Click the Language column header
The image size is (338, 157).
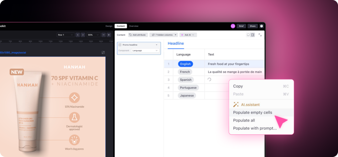pyautogui.click(x=184, y=55)
